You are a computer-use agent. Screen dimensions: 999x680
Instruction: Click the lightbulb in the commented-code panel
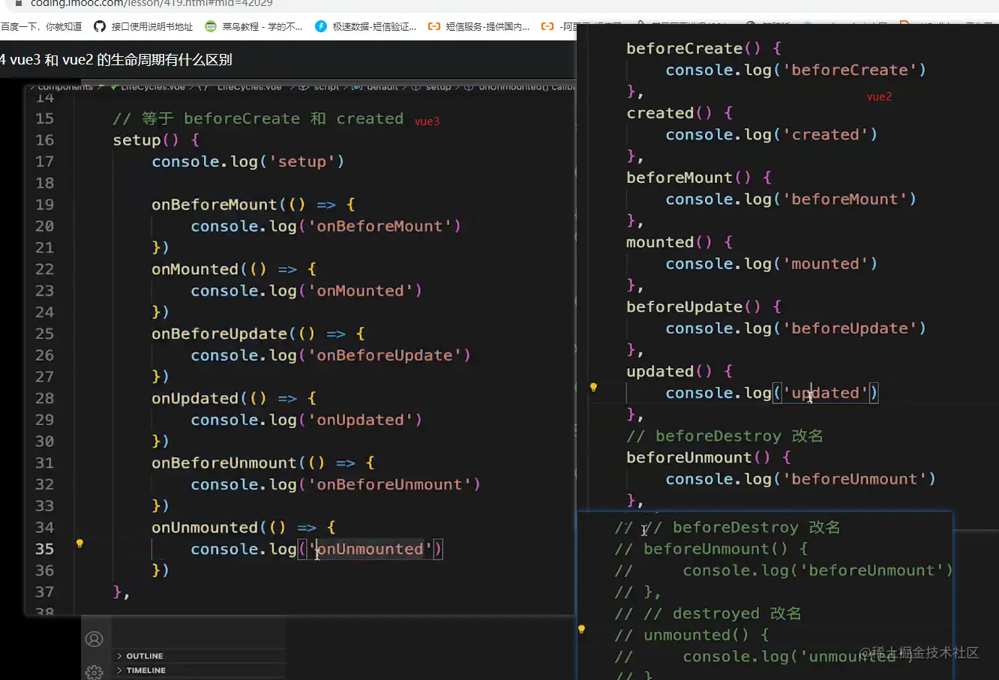(x=581, y=630)
